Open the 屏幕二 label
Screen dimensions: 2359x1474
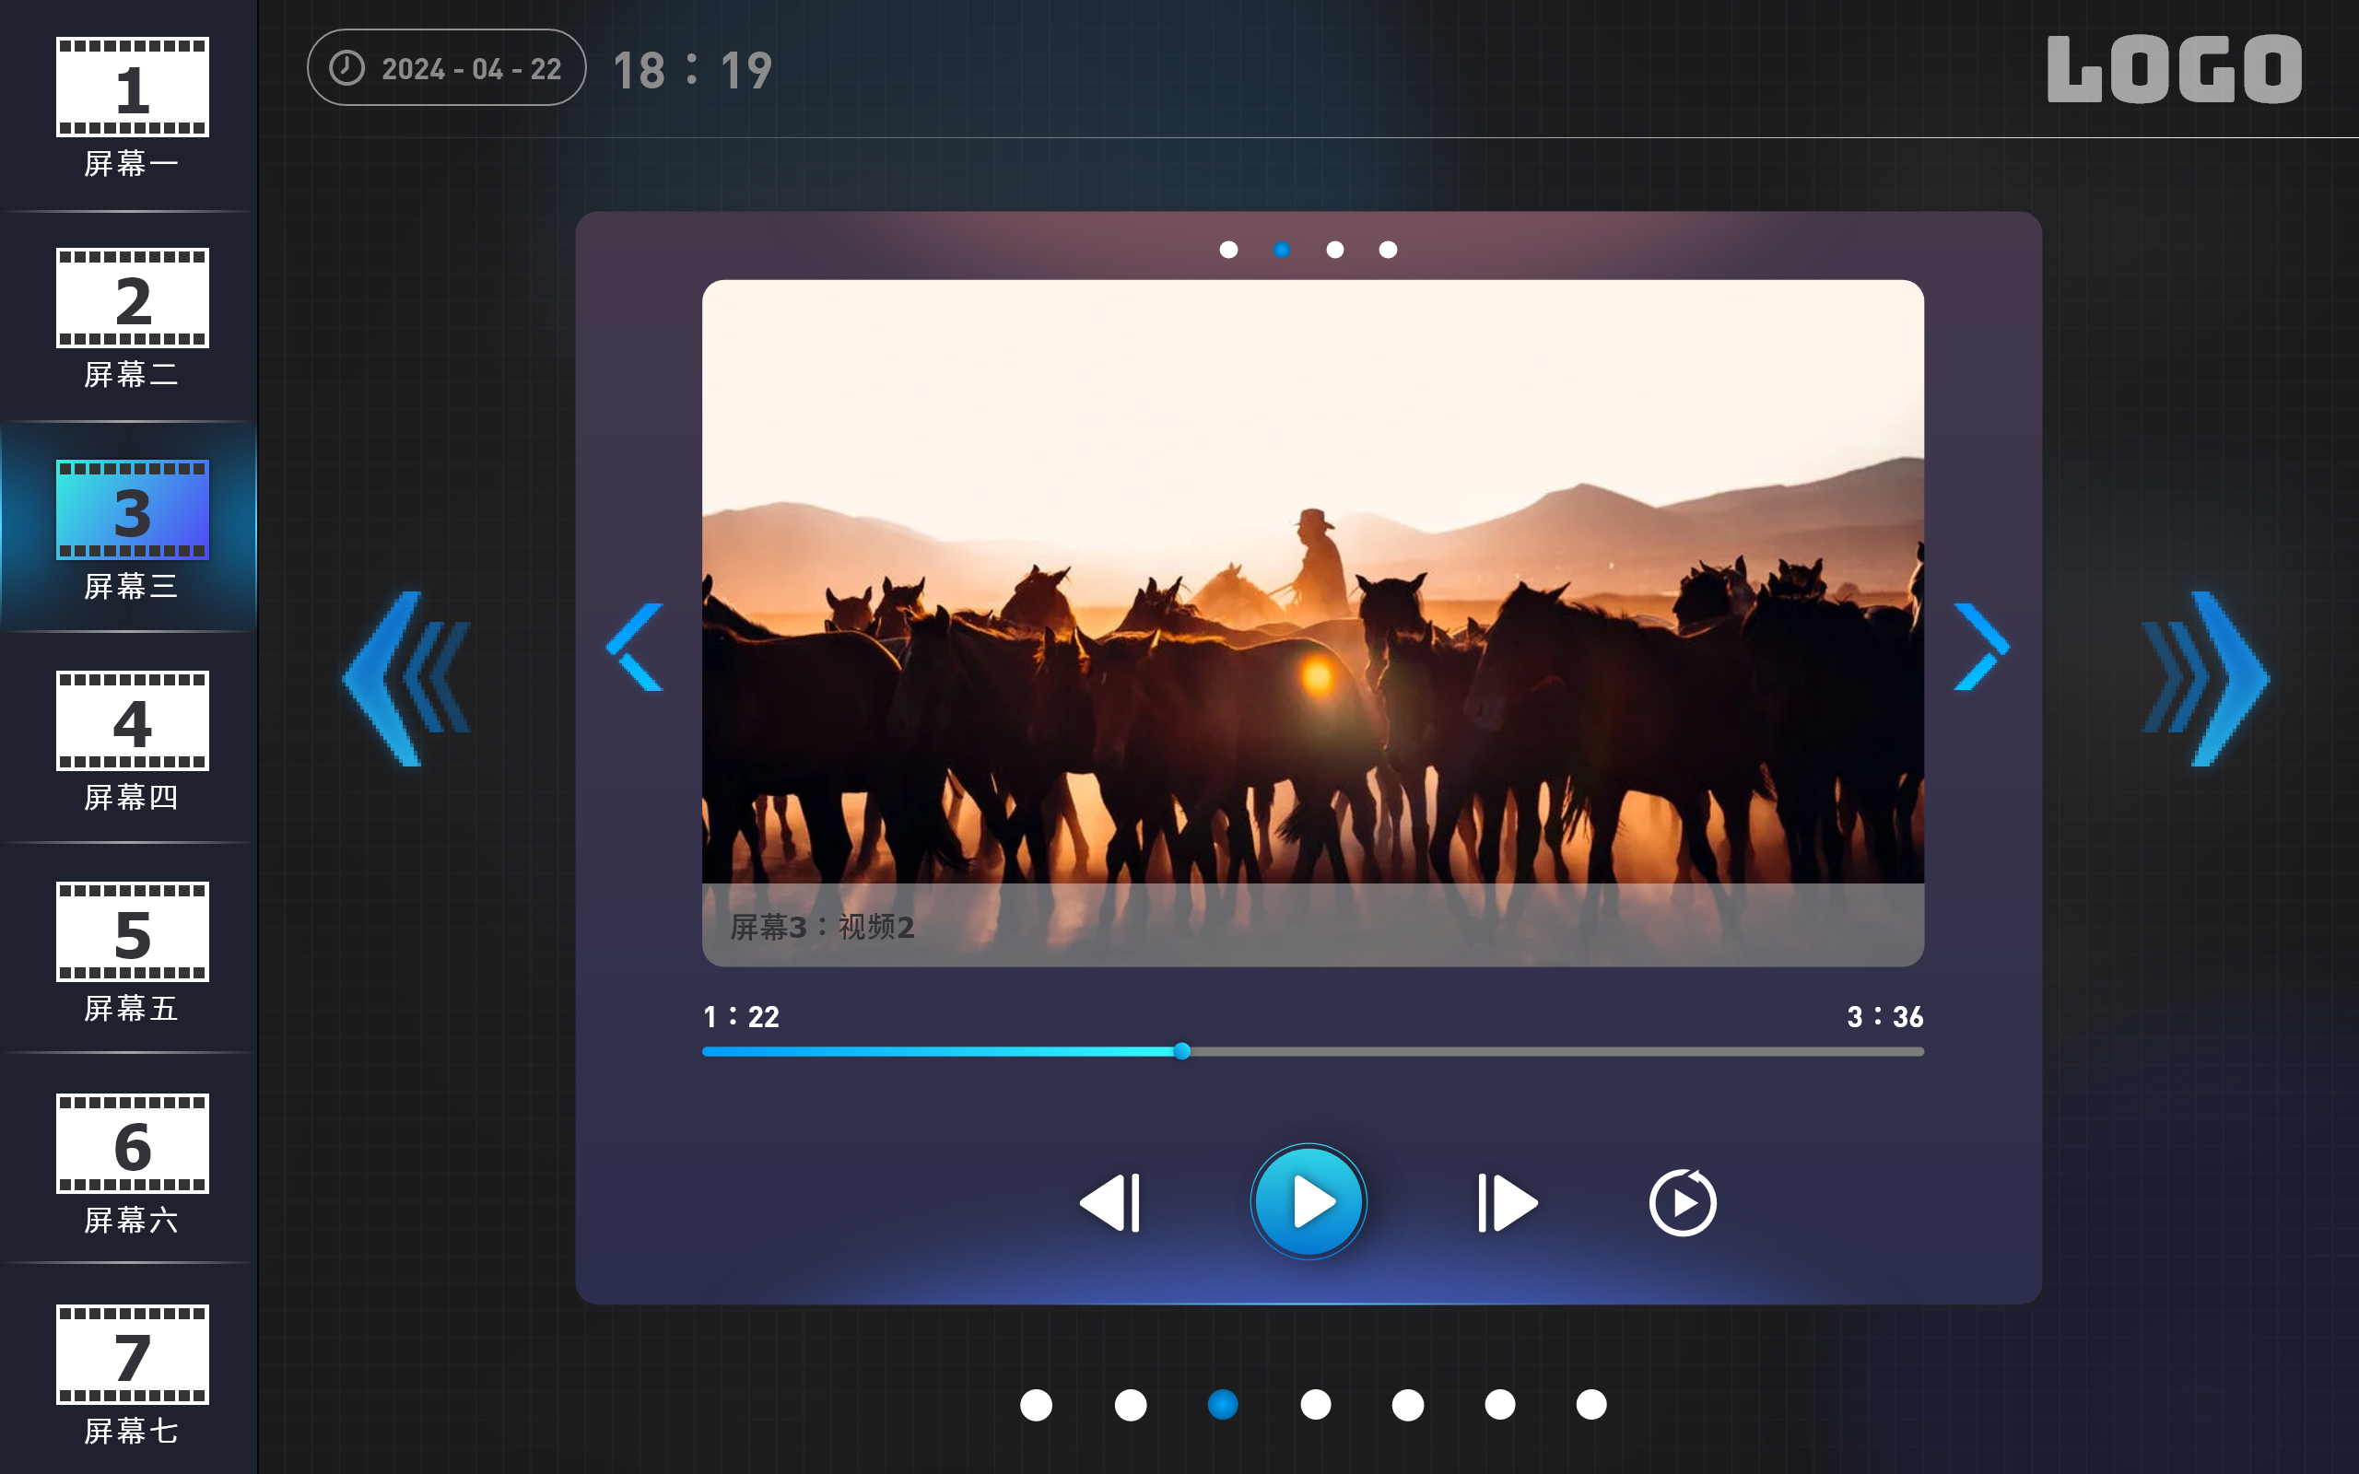tap(132, 374)
